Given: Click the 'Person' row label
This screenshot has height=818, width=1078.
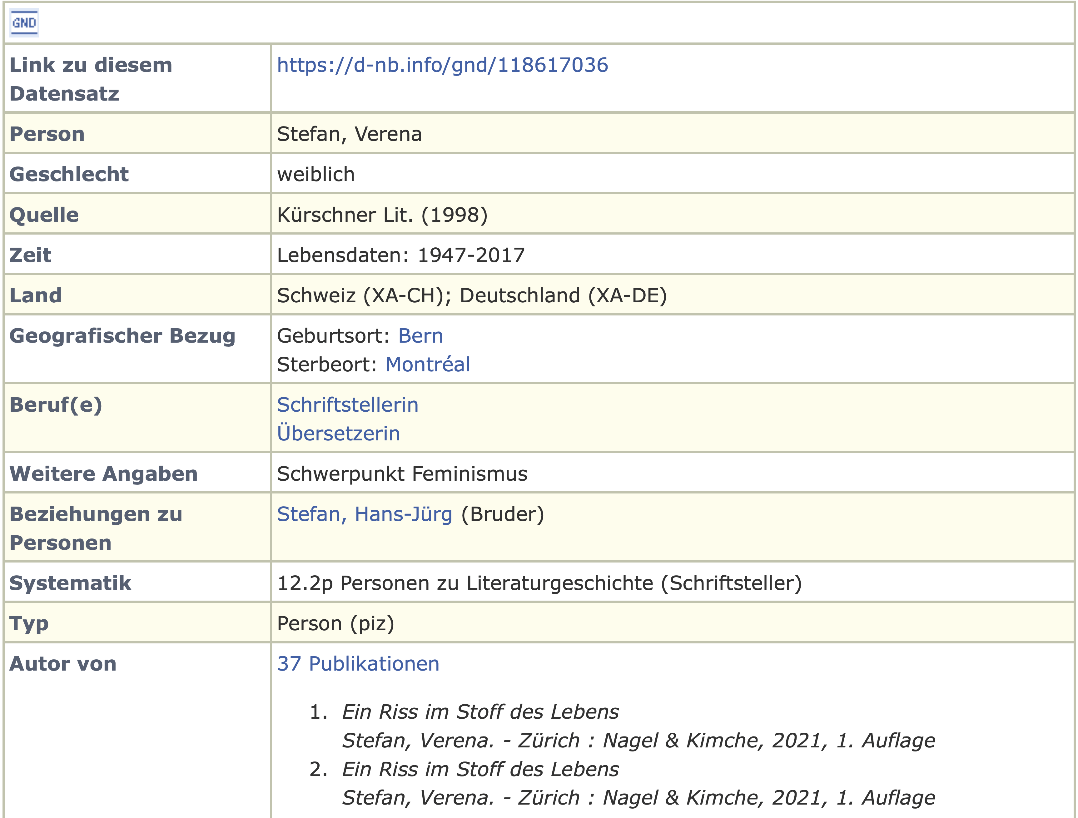Looking at the screenshot, I should click(x=47, y=134).
